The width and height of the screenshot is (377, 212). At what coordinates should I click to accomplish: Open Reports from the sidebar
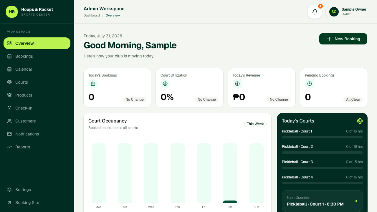37,147
